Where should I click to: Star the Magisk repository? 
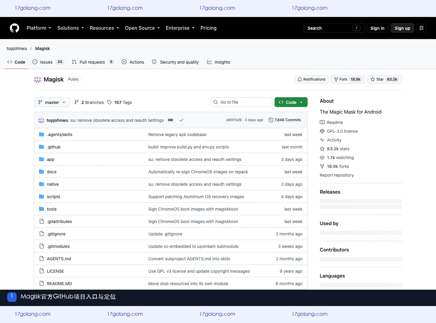tap(385, 79)
